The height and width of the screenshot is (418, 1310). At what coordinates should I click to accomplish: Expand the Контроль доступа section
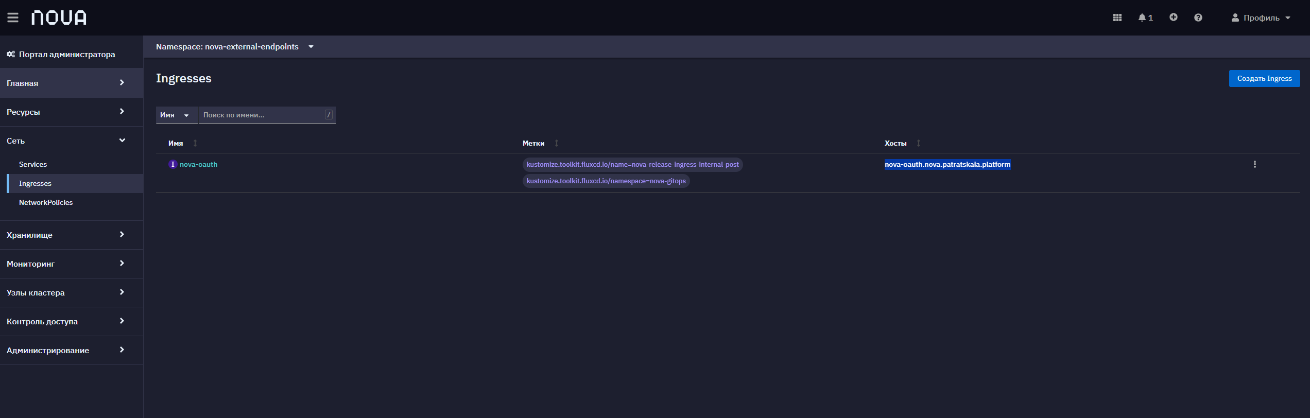pos(72,321)
